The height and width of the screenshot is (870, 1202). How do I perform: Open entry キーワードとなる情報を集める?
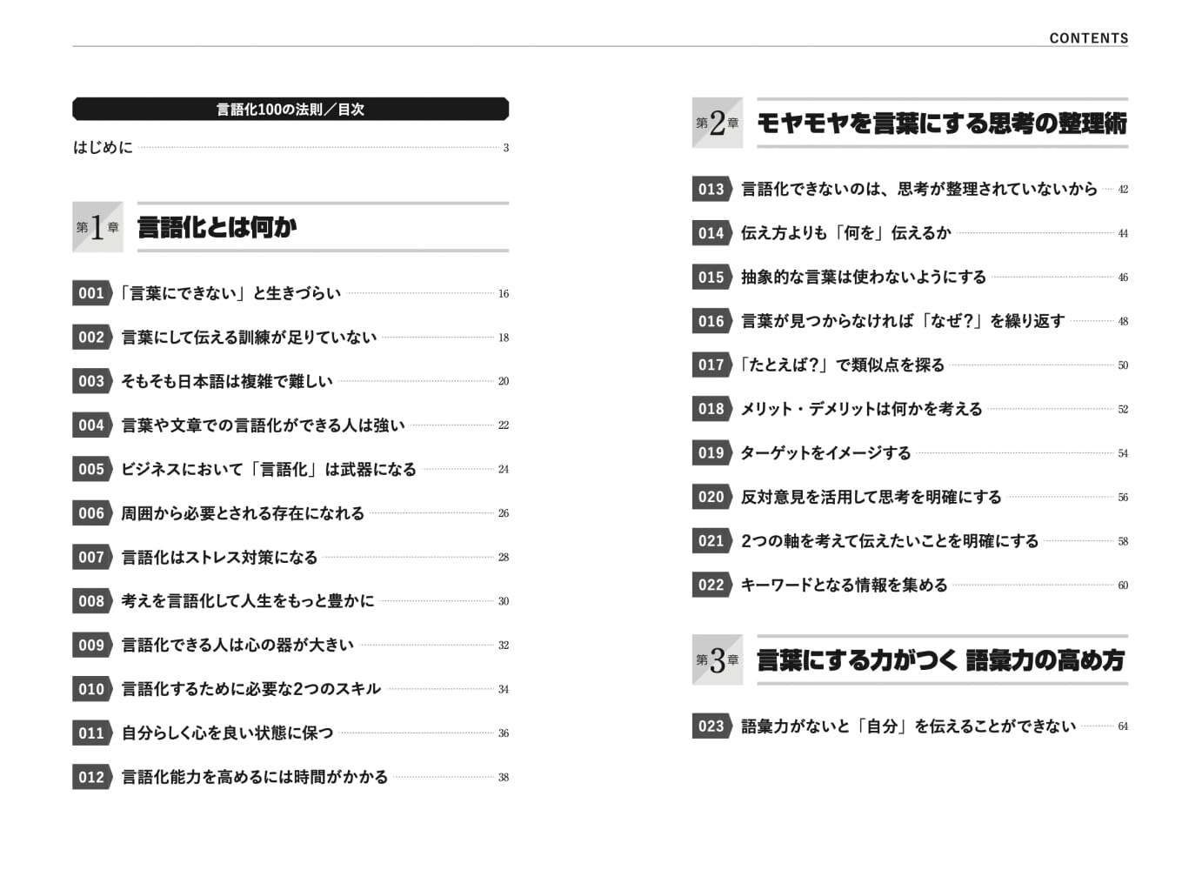(844, 585)
